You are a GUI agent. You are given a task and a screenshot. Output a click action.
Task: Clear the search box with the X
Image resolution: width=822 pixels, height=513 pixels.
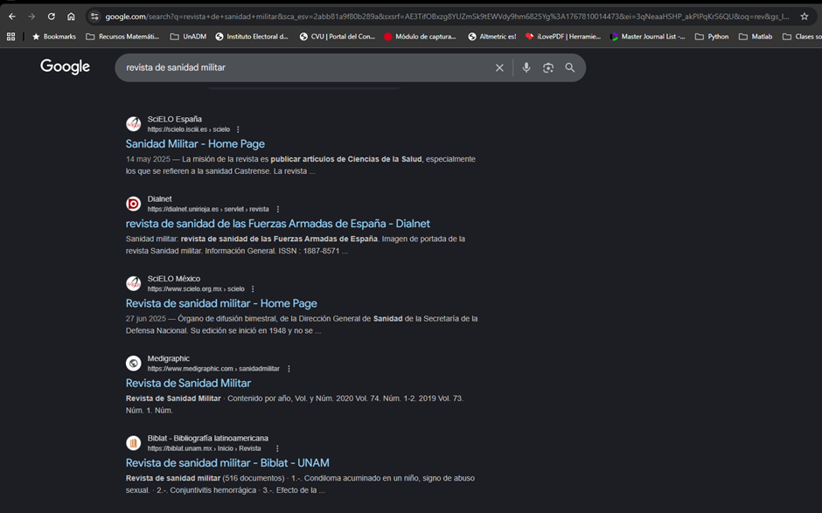[499, 68]
